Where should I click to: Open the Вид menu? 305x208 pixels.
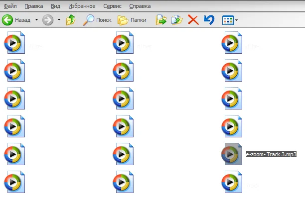[x=55, y=6]
